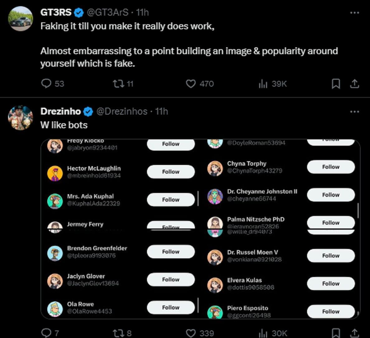Image resolution: width=370 pixels, height=338 pixels.
Task: Like the GT3RS tweet
Action: tap(191, 83)
